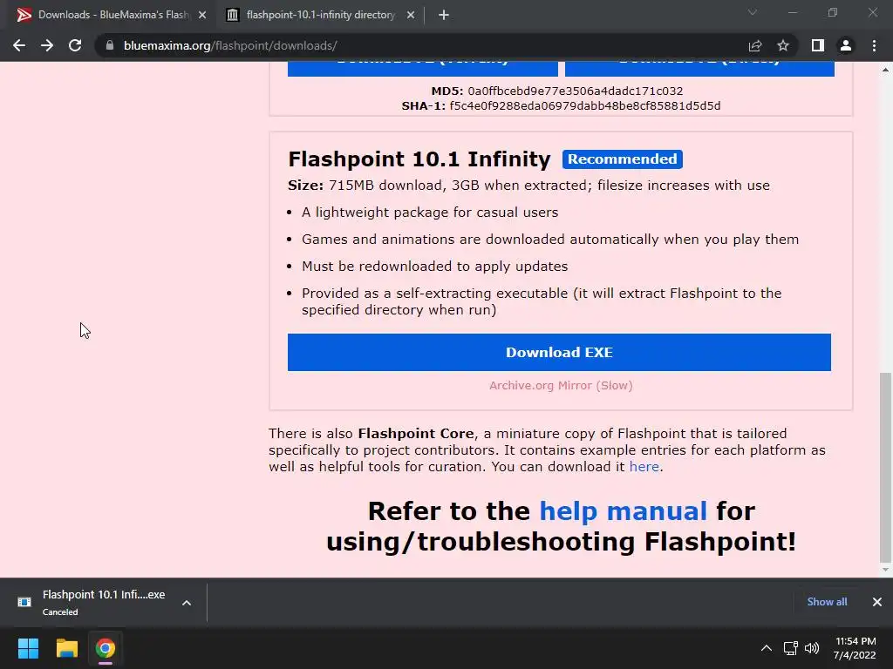Open the Chrome profile menu
This screenshot has height=669, width=893.
846,45
